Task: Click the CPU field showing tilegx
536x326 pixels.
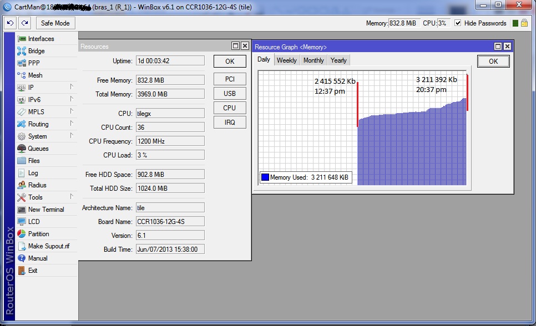Action: (x=170, y=114)
